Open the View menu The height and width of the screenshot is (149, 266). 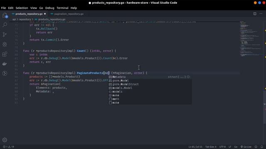point(34,8)
